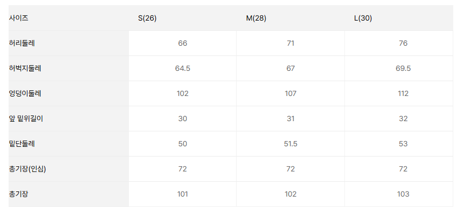This screenshot has width=459, height=212.
Task: Select the M(28) size column header
Action: point(256,18)
